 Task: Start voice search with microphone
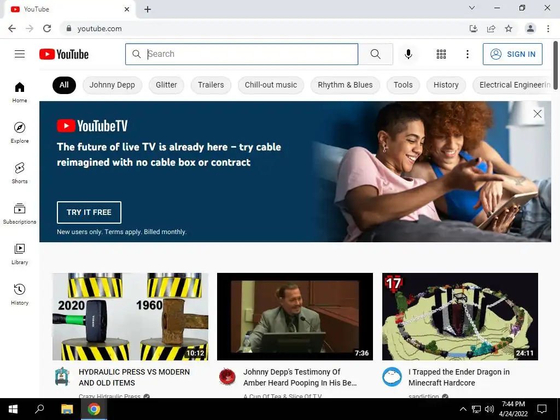[408, 54]
